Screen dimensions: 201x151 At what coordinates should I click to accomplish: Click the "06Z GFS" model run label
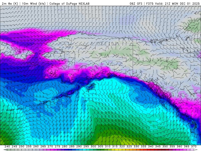point(136,4)
